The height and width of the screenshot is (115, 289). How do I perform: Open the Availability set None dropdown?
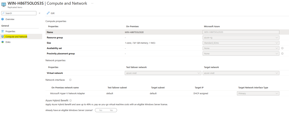[x=241, y=48]
